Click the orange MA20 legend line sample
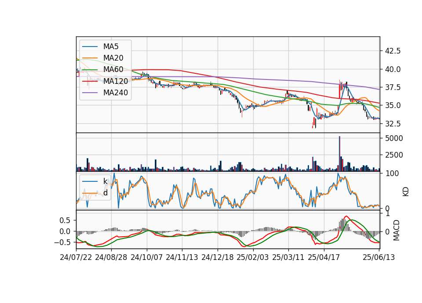Screen dimensions: 422x303 (90, 58)
